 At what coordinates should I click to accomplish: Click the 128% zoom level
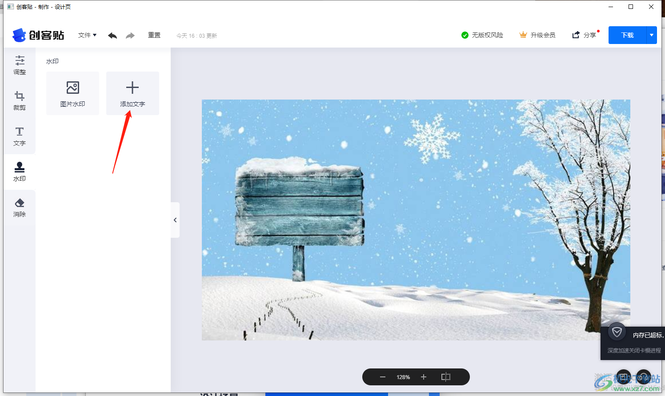(x=403, y=377)
